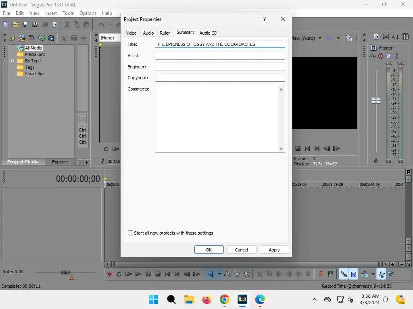Image resolution: width=413 pixels, height=309 pixels.
Task: Select Smart Bins in media tree
Action: (x=35, y=74)
